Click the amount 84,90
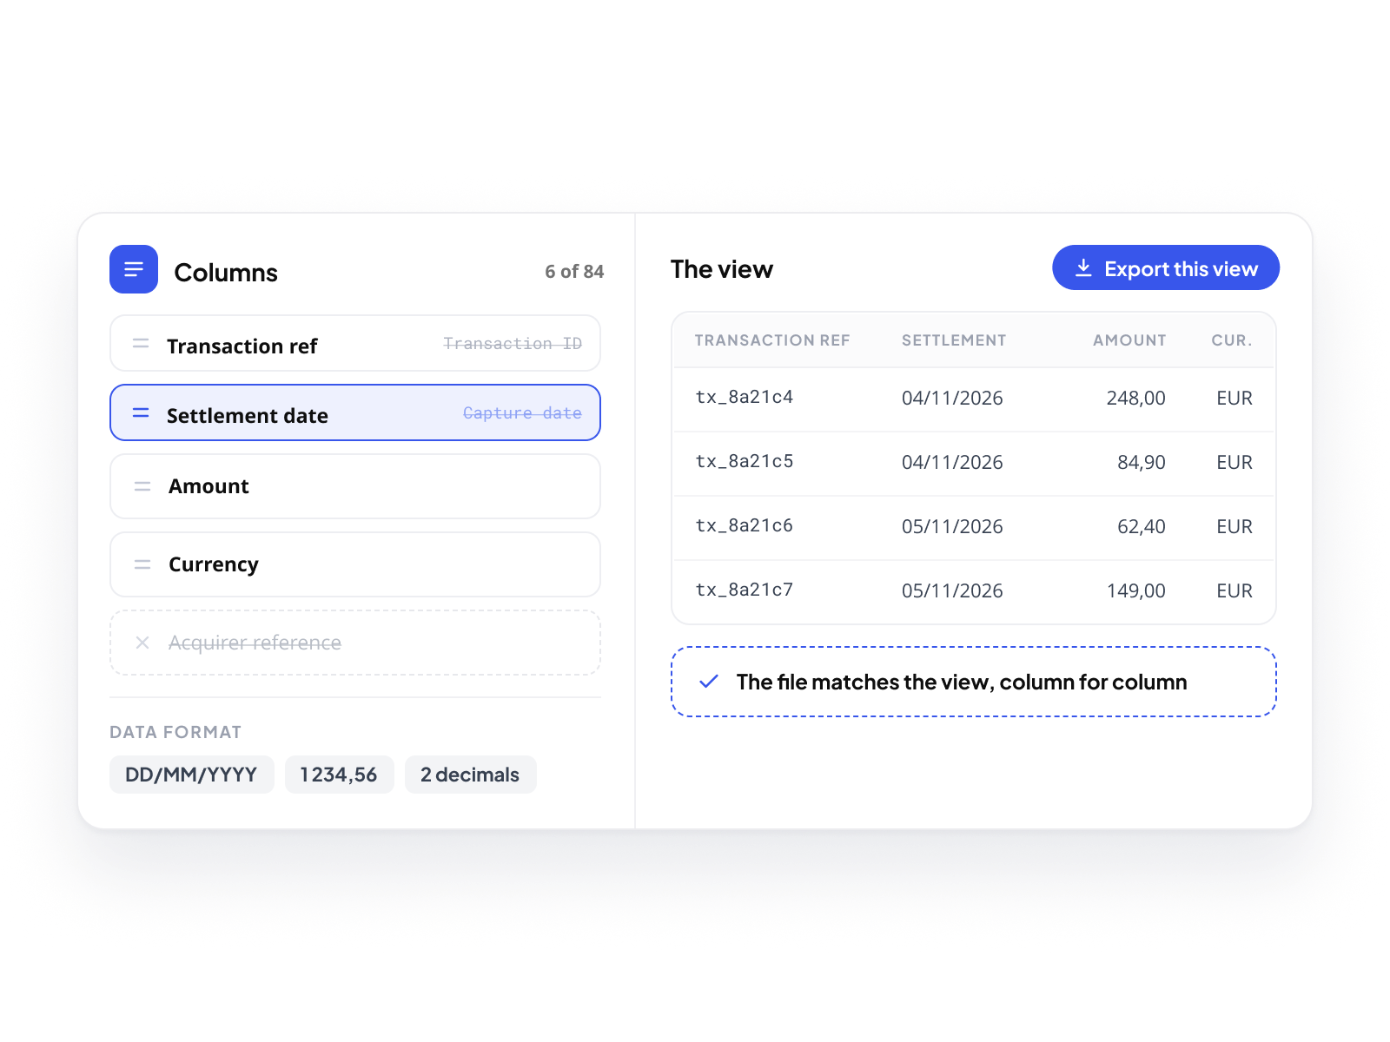Viewport: 1390px width, 1042px height. 1142,462
